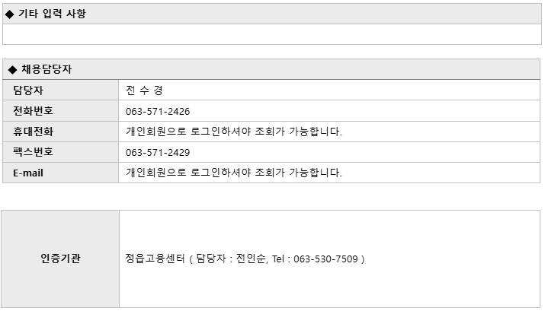Click the Tel number 063-530-7509

(x=325, y=259)
